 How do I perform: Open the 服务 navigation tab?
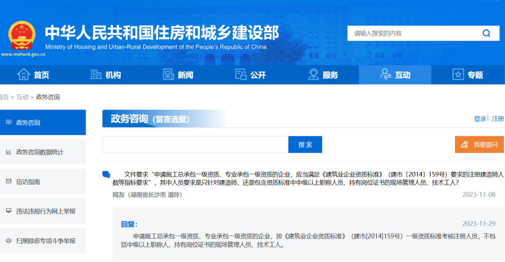pos(323,75)
